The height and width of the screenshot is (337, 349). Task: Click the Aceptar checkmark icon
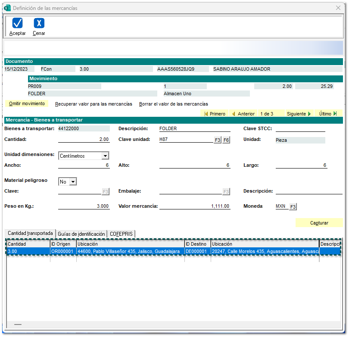[x=17, y=23]
